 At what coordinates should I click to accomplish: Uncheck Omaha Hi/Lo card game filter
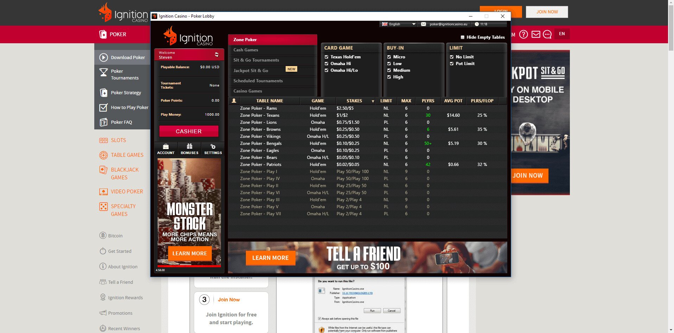tap(326, 70)
